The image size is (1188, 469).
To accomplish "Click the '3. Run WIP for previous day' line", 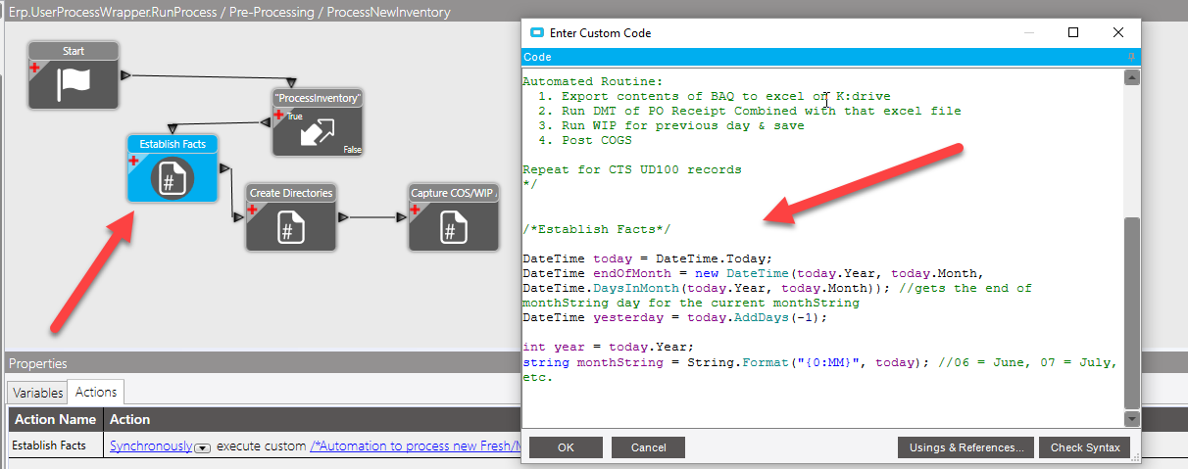I will [x=671, y=125].
